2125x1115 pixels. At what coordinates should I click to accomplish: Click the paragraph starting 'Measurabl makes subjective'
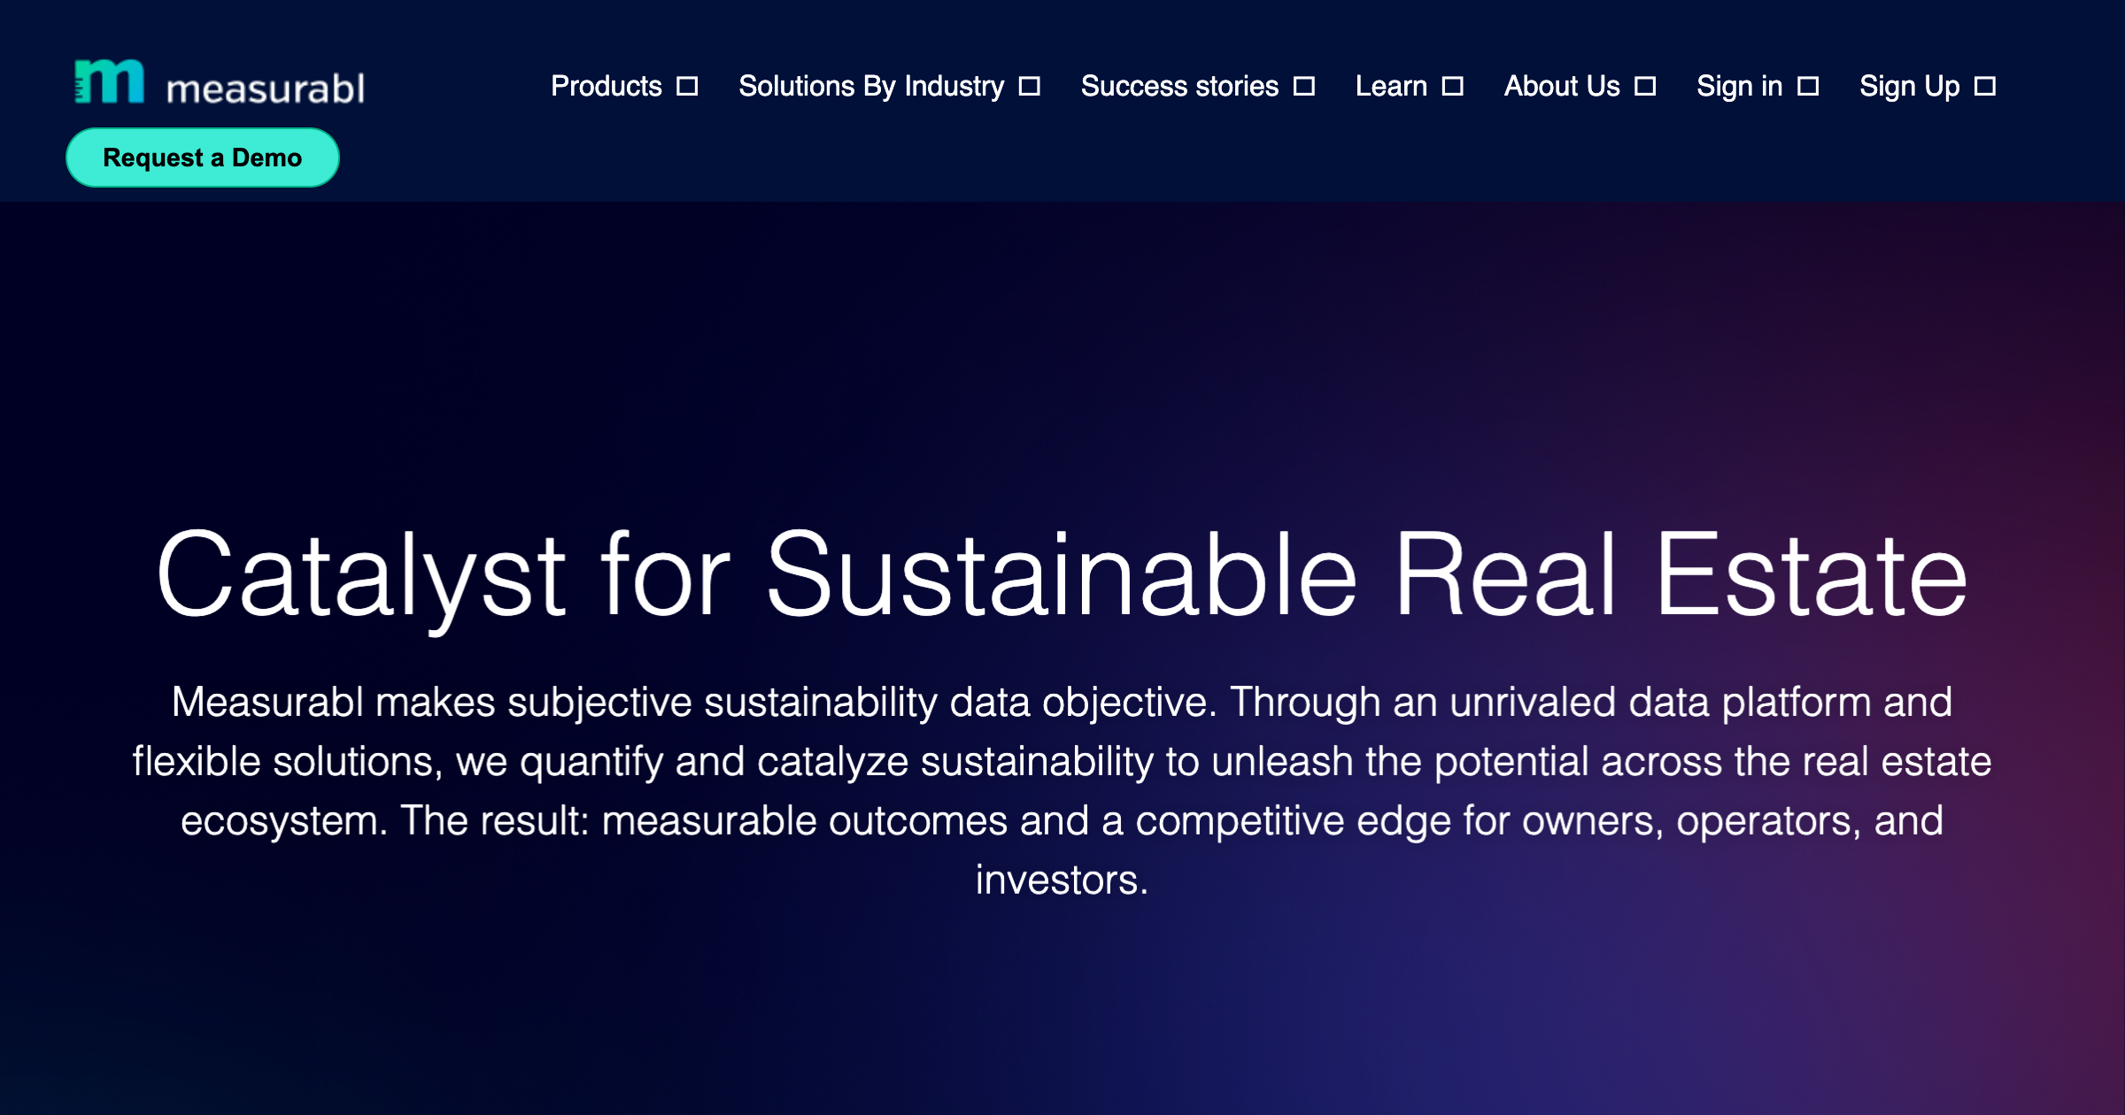coord(1062,790)
